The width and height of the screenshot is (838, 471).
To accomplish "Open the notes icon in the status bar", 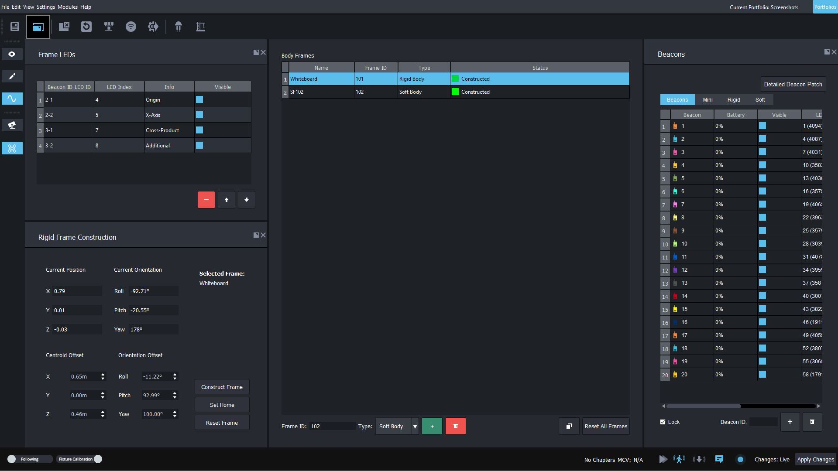I will click(719, 459).
